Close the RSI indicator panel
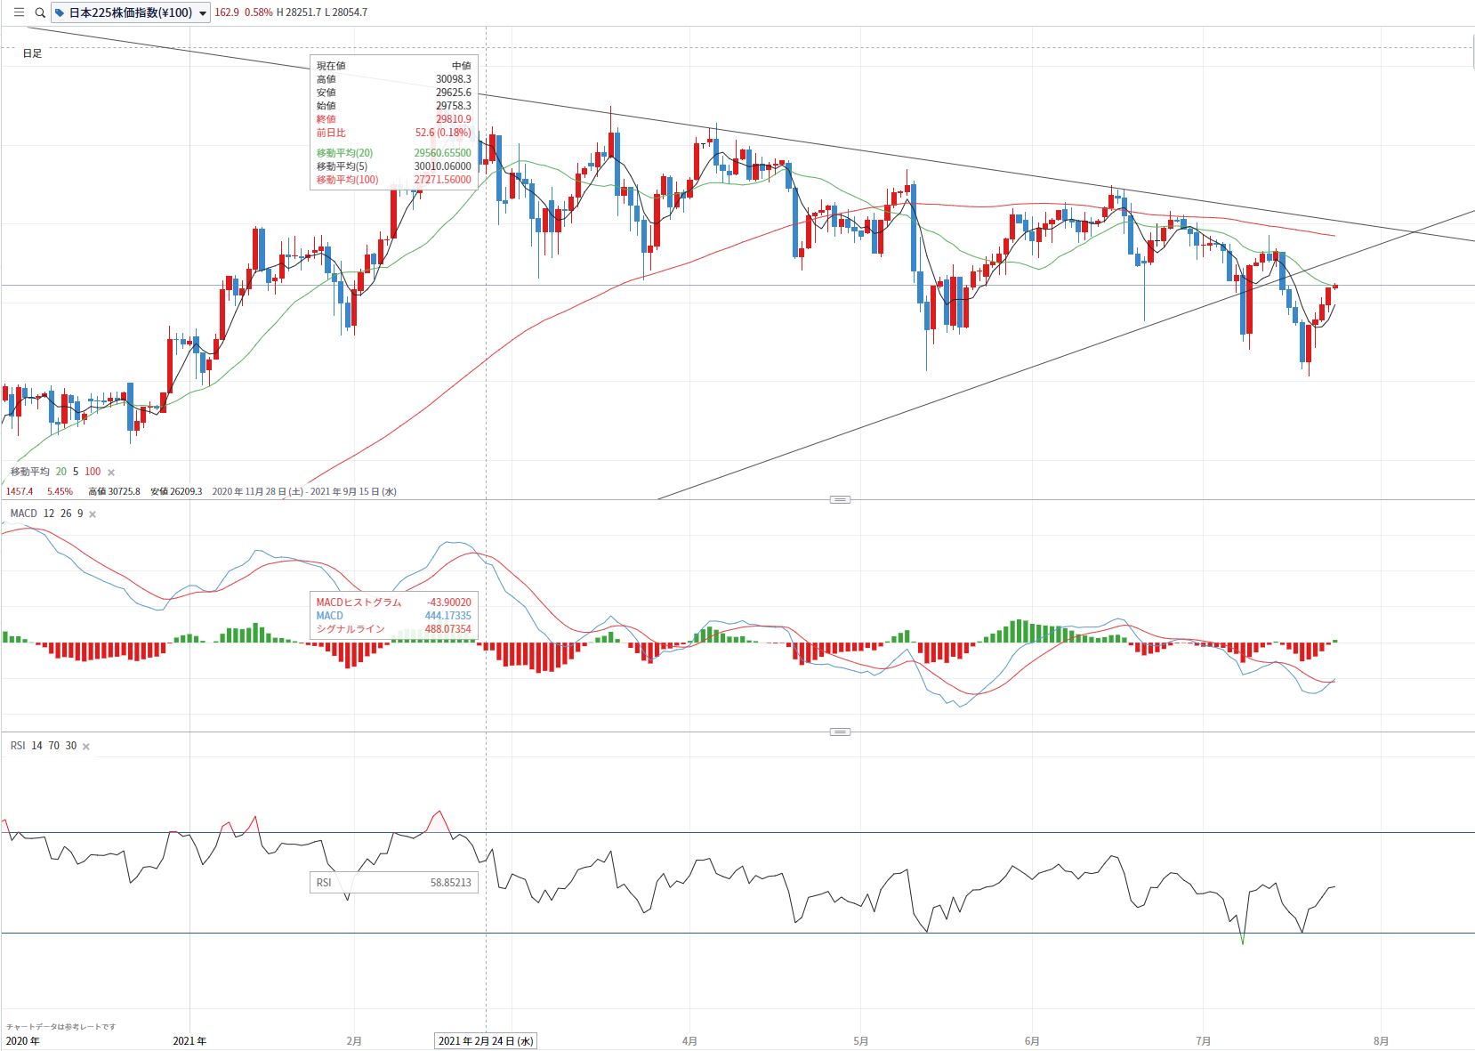This screenshot has width=1475, height=1051. coord(86,747)
